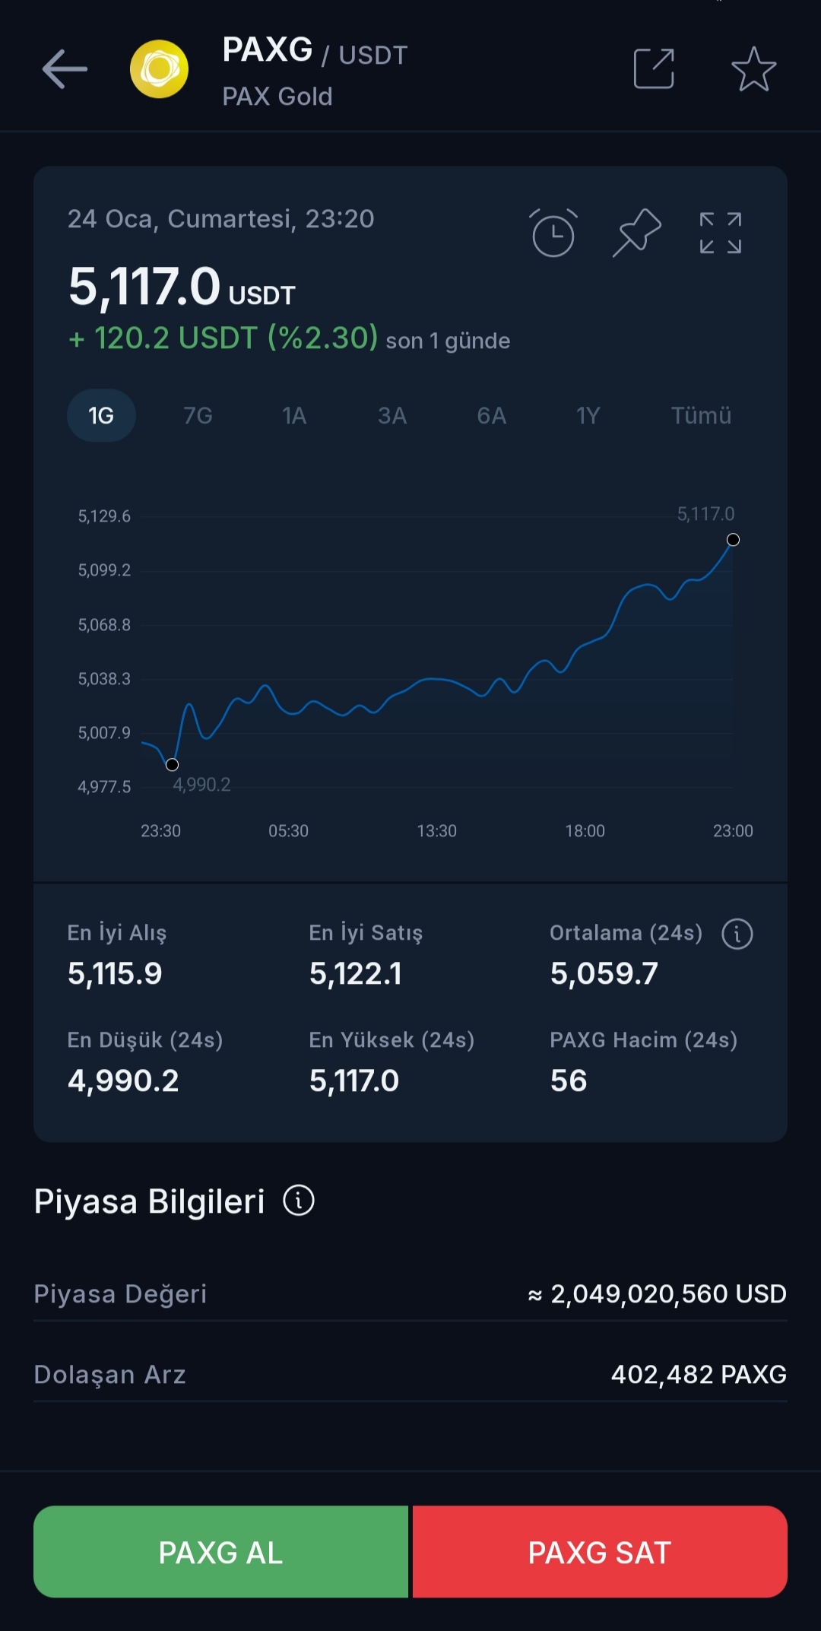This screenshot has height=1631, width=821.
Task: Select the 1G time range tab
Action: [101, 416]
